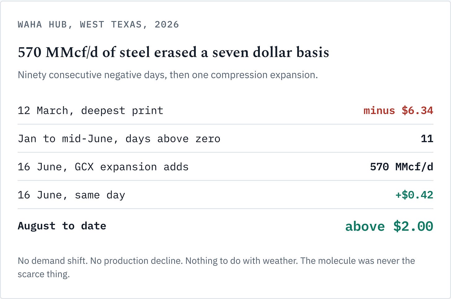Select the '16 June, GCX expansion adds' label
Viewport: 451px width, 299px height.
(103, 167)
